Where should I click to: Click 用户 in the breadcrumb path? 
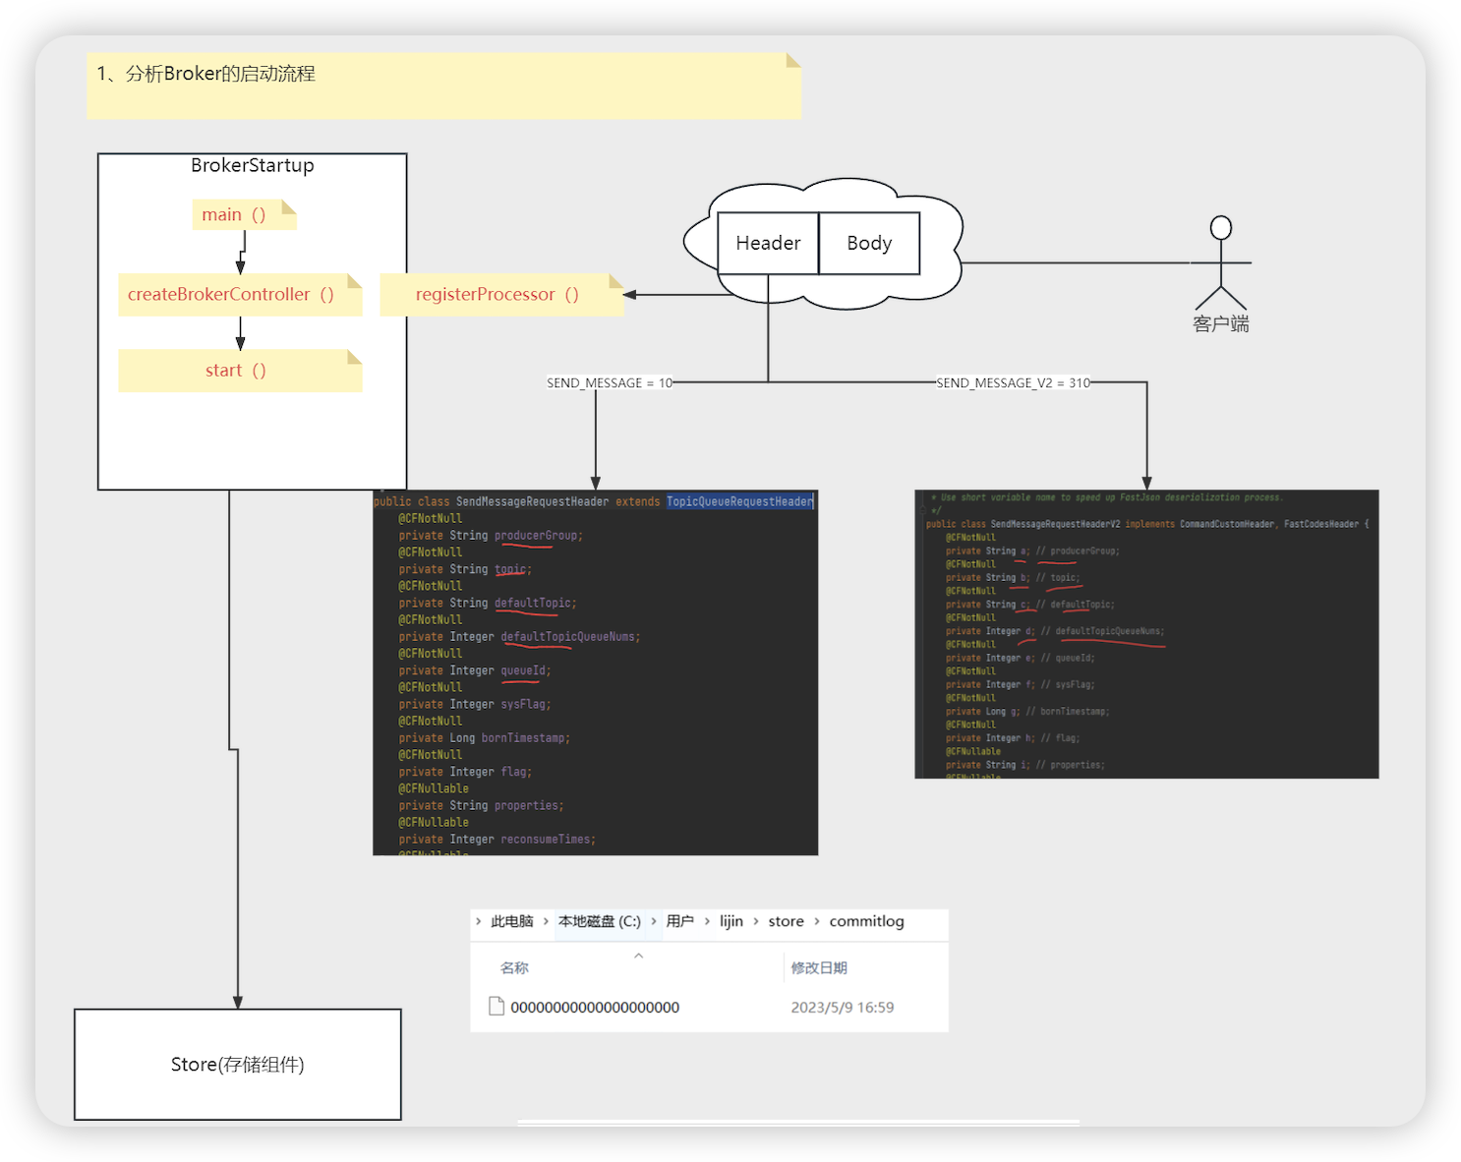680,921
